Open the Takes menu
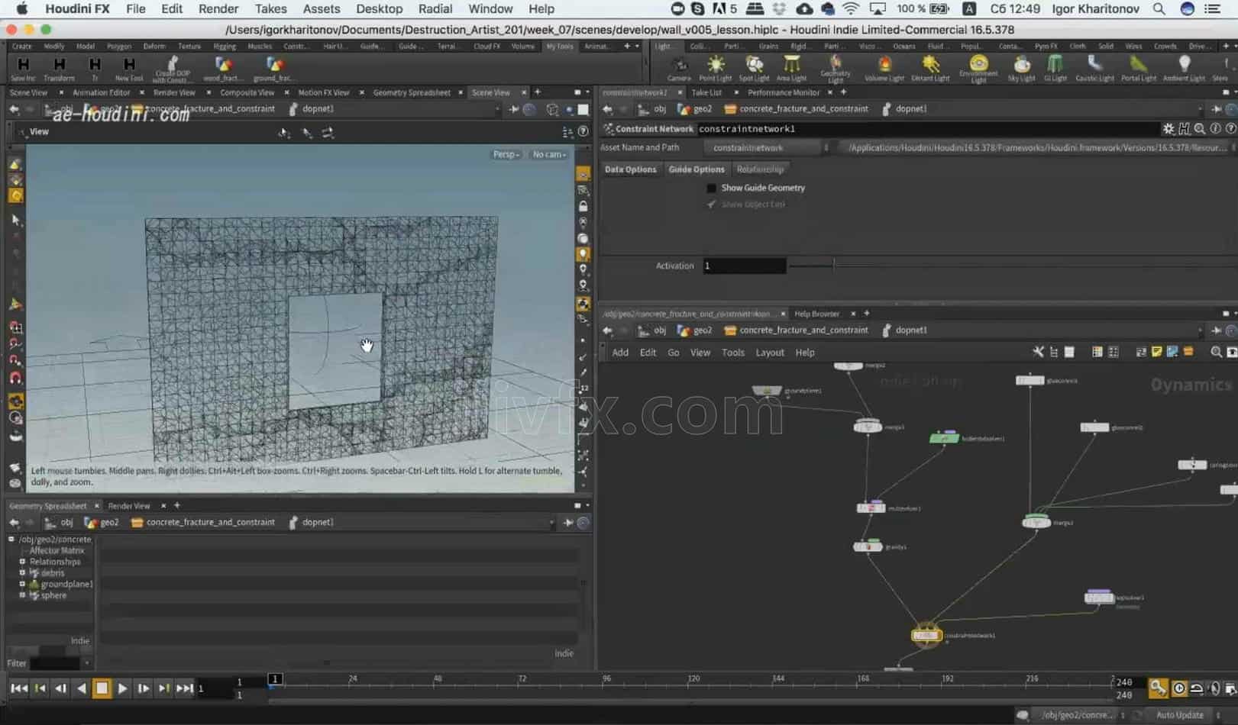The image size is (1238, 725). pyautogui.click(x=270, y=9)
